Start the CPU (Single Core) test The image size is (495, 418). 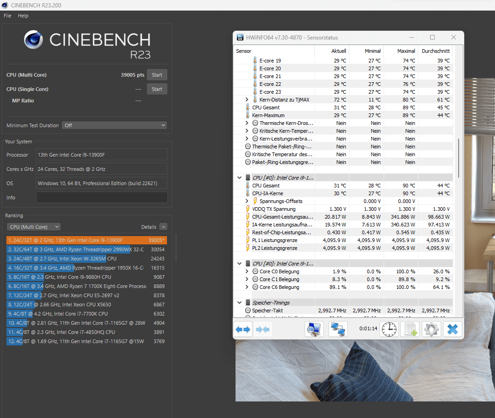pyautogui.click(x=157, y=89)
